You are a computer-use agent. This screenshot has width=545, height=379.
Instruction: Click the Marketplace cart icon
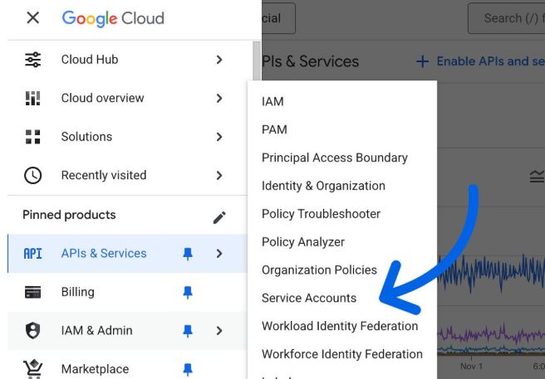click(32, 368)
